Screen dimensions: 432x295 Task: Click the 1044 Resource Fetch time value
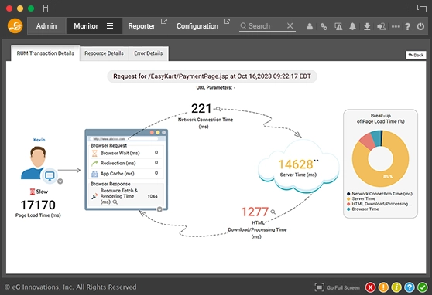pos(153,196)
